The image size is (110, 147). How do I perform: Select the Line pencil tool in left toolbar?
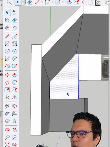point(7,36)
